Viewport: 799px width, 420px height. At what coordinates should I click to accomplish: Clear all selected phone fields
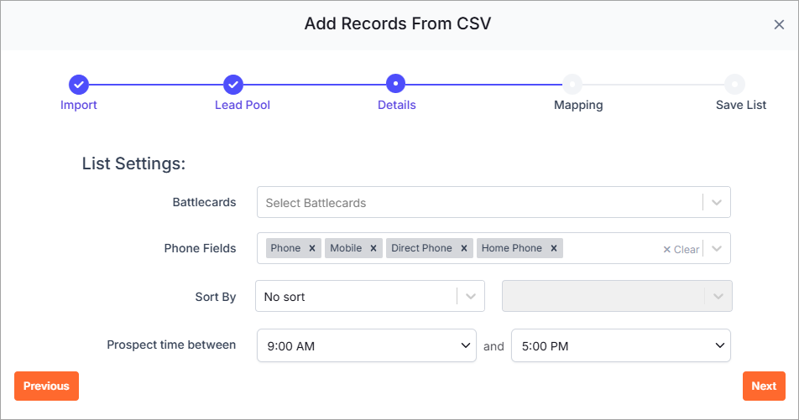(681, 250)
